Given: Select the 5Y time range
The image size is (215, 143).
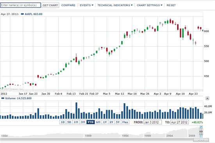Looking at the screenshot, I should pyautogui.click(x=118, y=122).
